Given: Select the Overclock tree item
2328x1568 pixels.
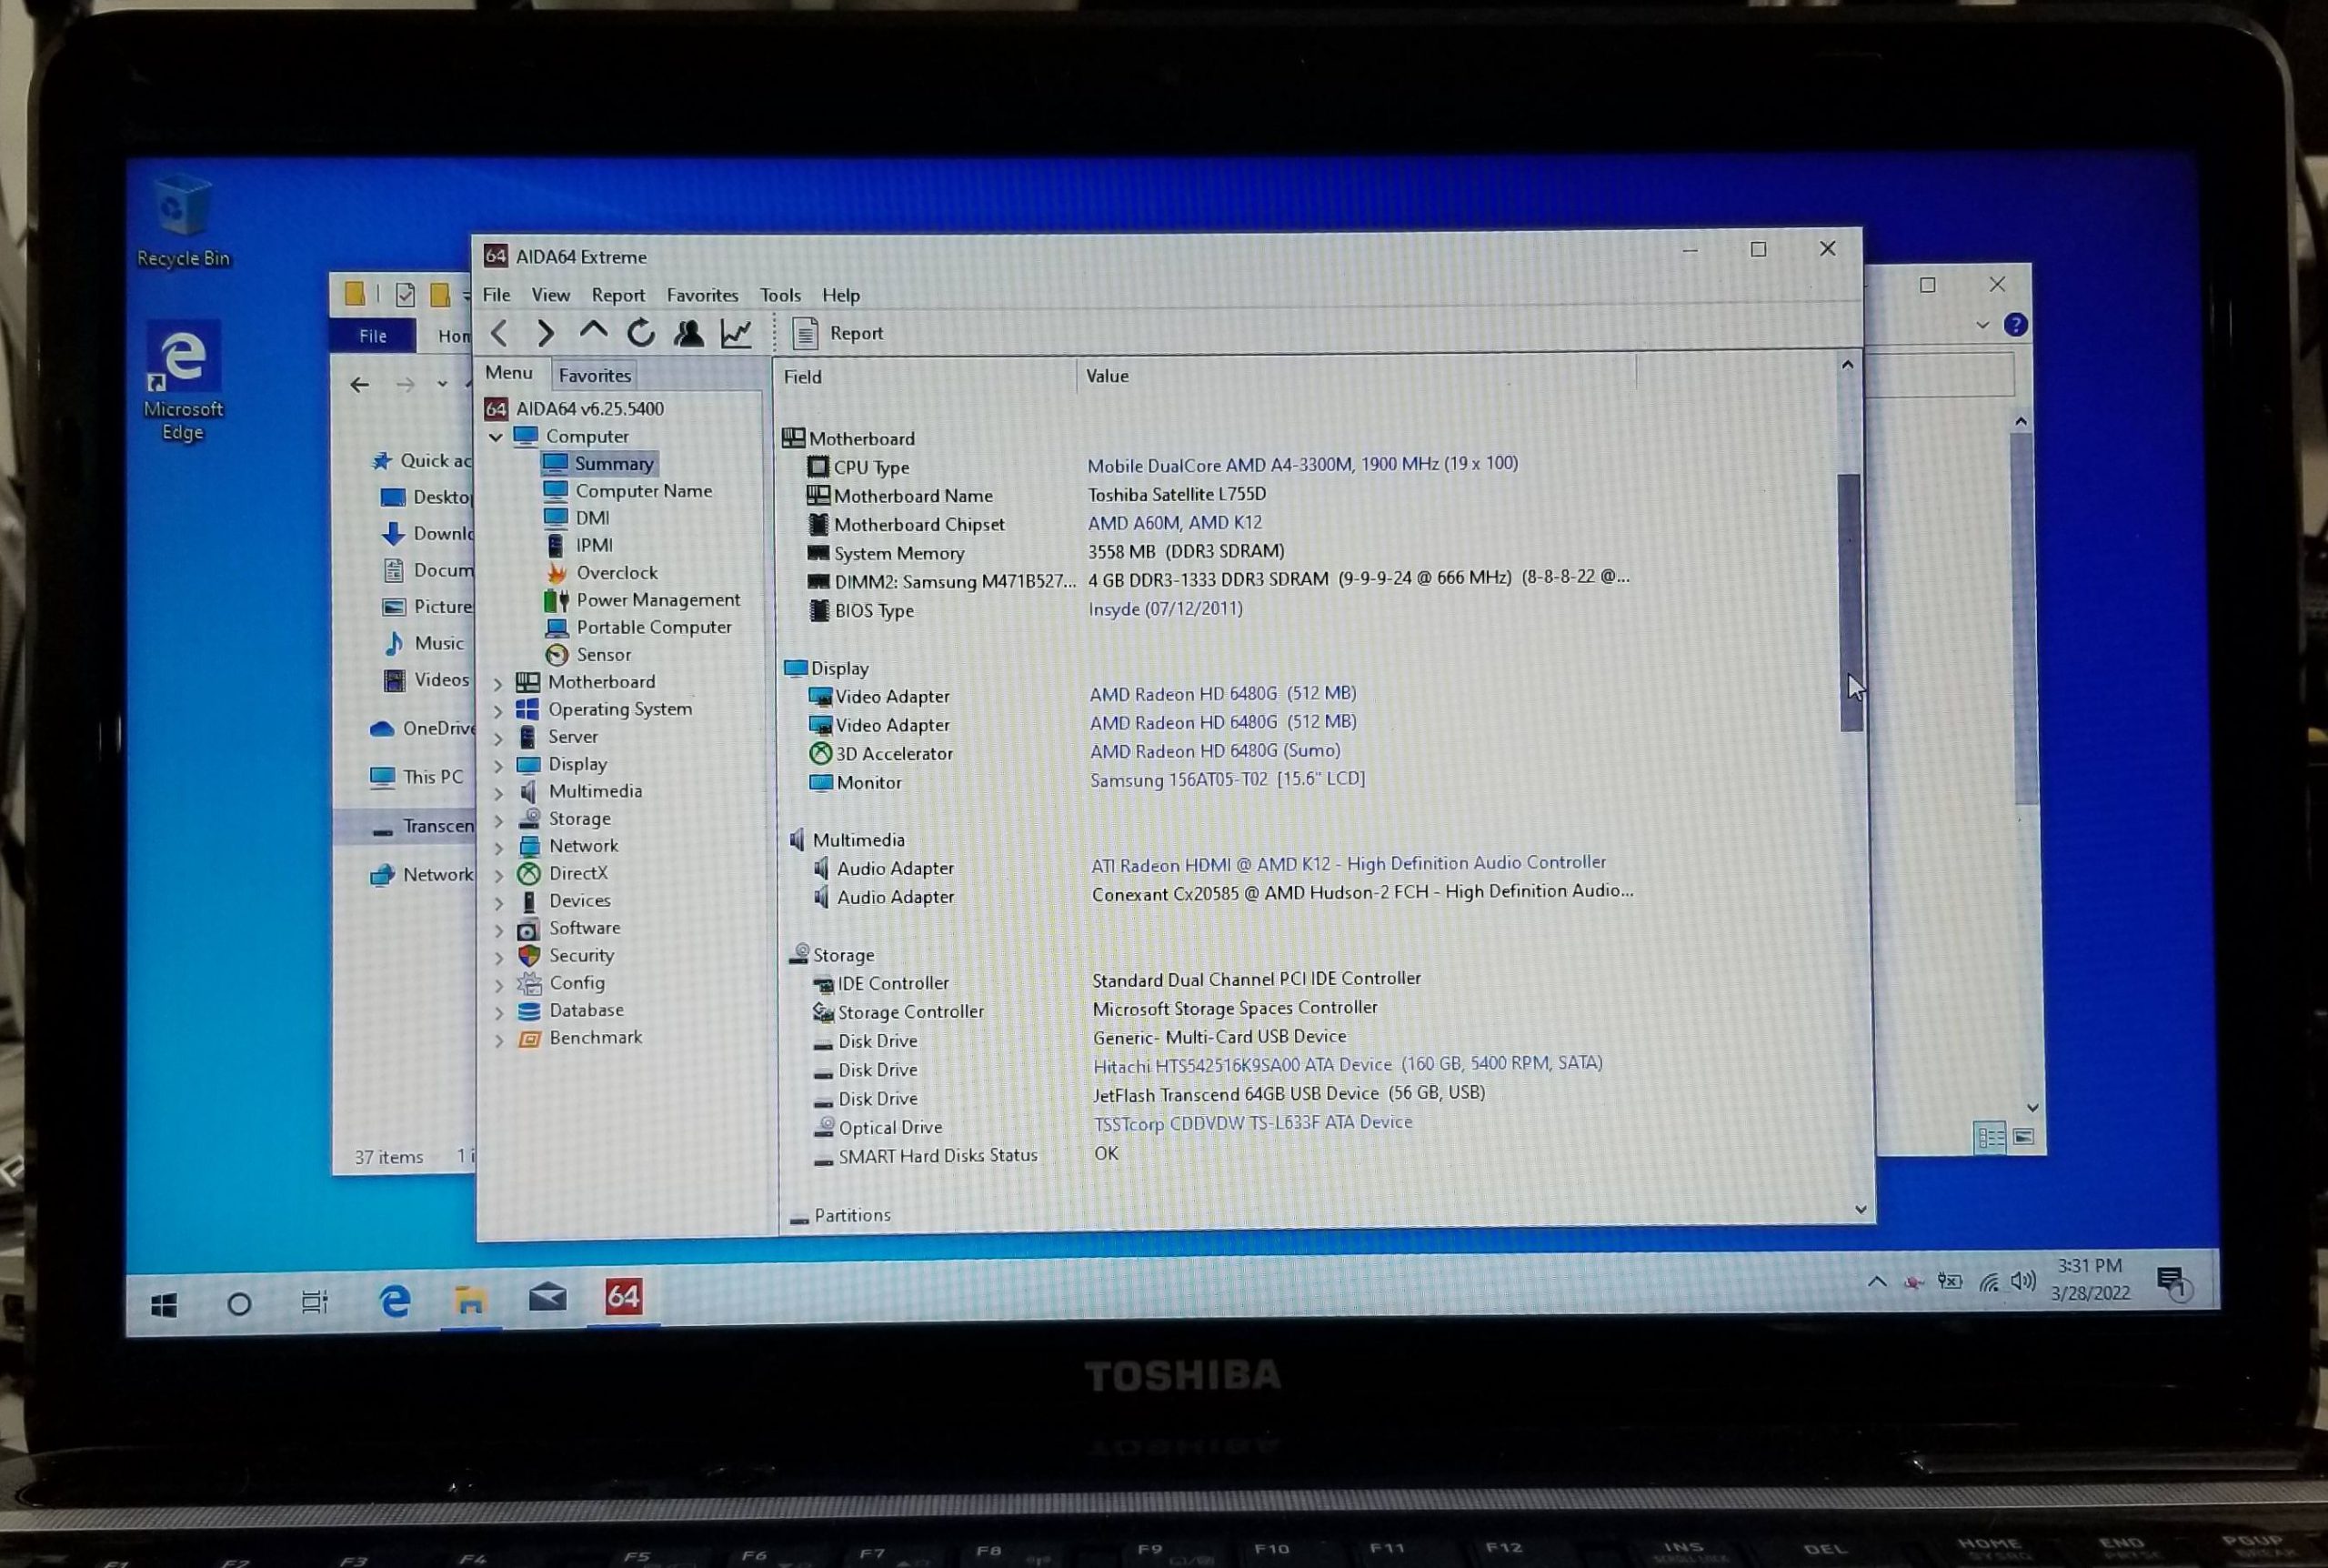Looking at the screenshot, I should [x=616, y=572].
